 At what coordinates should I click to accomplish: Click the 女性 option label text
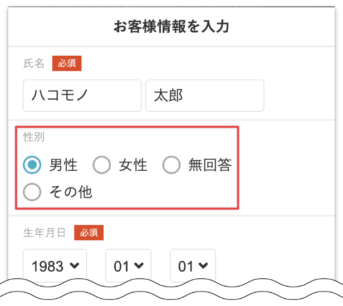coord(133,165)
